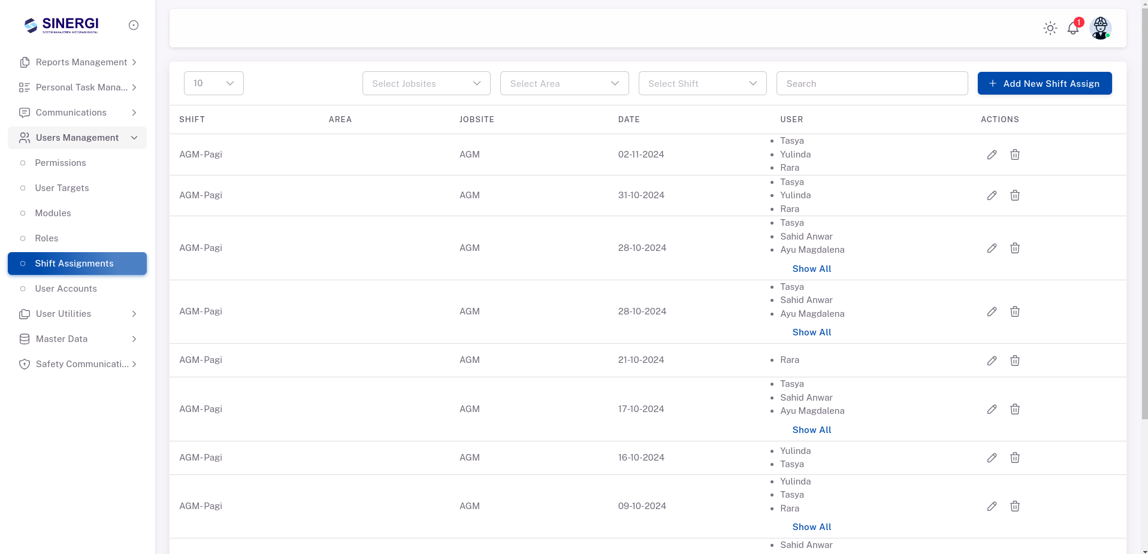
Task: Open the Roles page
Action: 77,238
